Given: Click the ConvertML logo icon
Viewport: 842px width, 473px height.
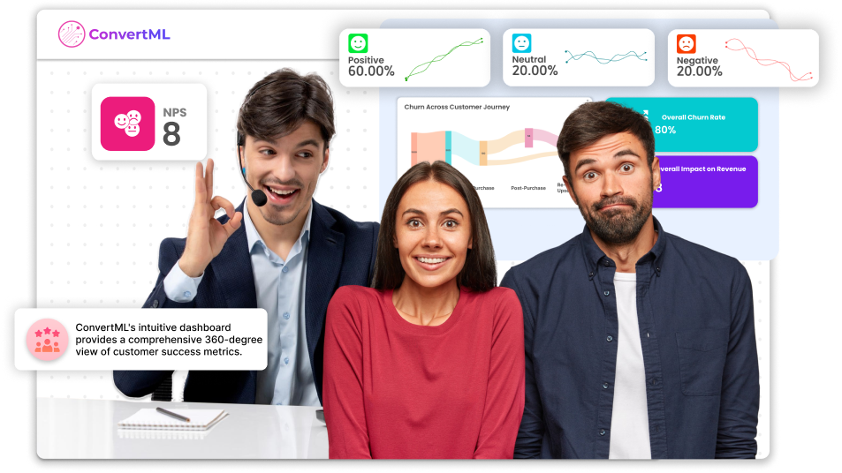Looking at the screenshot, I should point(72,34).
